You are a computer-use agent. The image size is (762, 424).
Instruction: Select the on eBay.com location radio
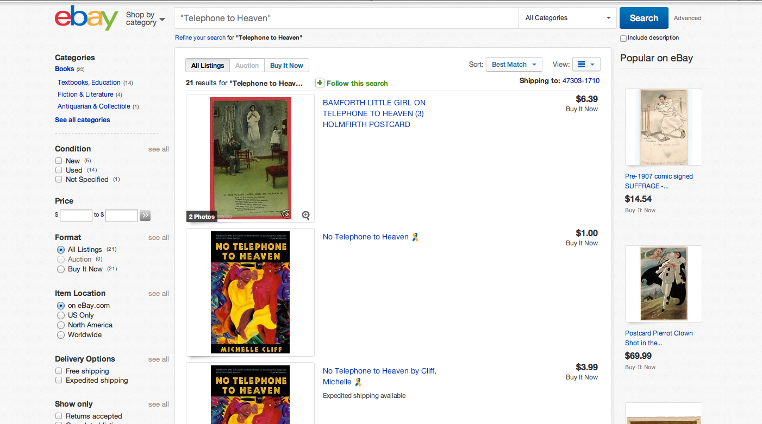pyautogui.click(x=61, y=306)
